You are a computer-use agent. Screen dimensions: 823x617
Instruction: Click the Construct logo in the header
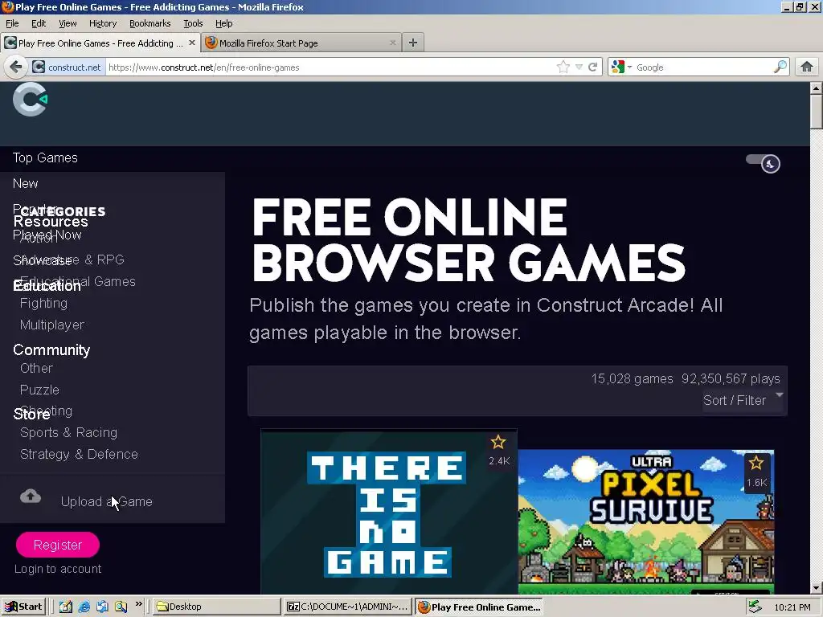pyautogui.click(x=30, y=99)
